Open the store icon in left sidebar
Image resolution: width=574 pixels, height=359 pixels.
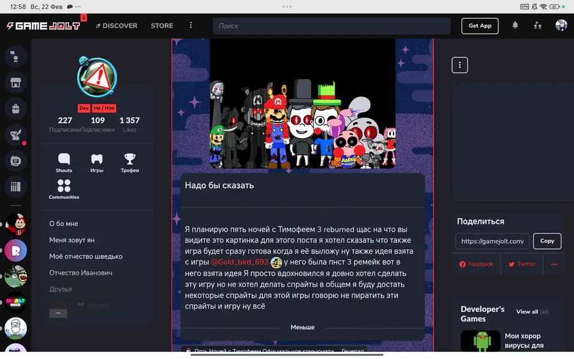[x=15, y=82]
